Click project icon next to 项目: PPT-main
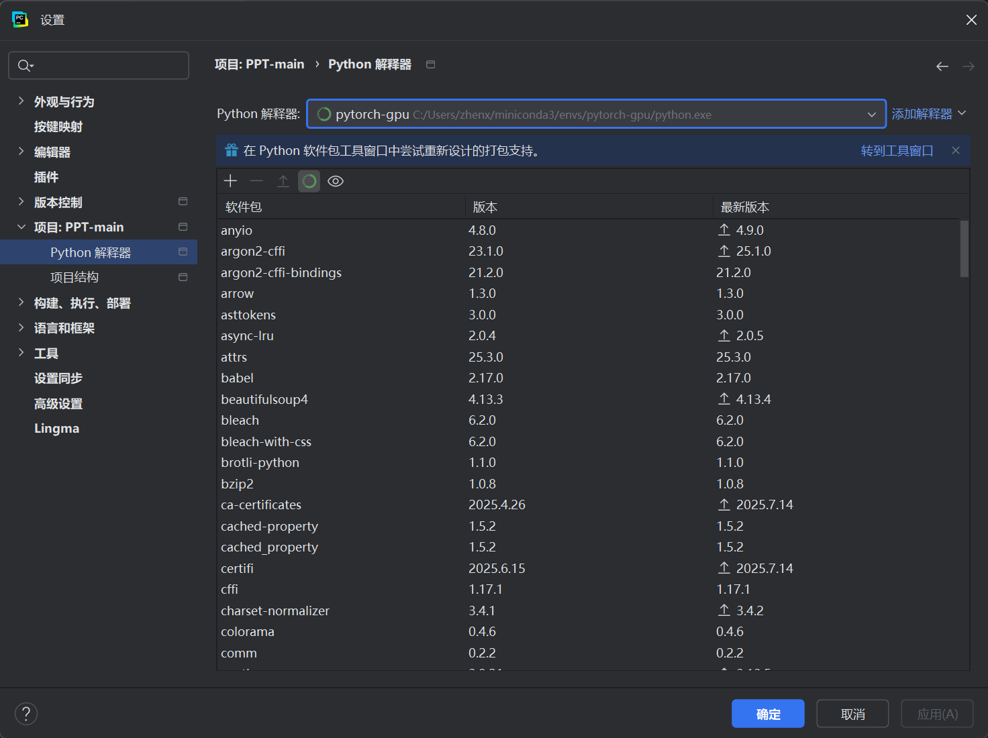Viewport: 988px width, 738px height. tap(183, 227)
